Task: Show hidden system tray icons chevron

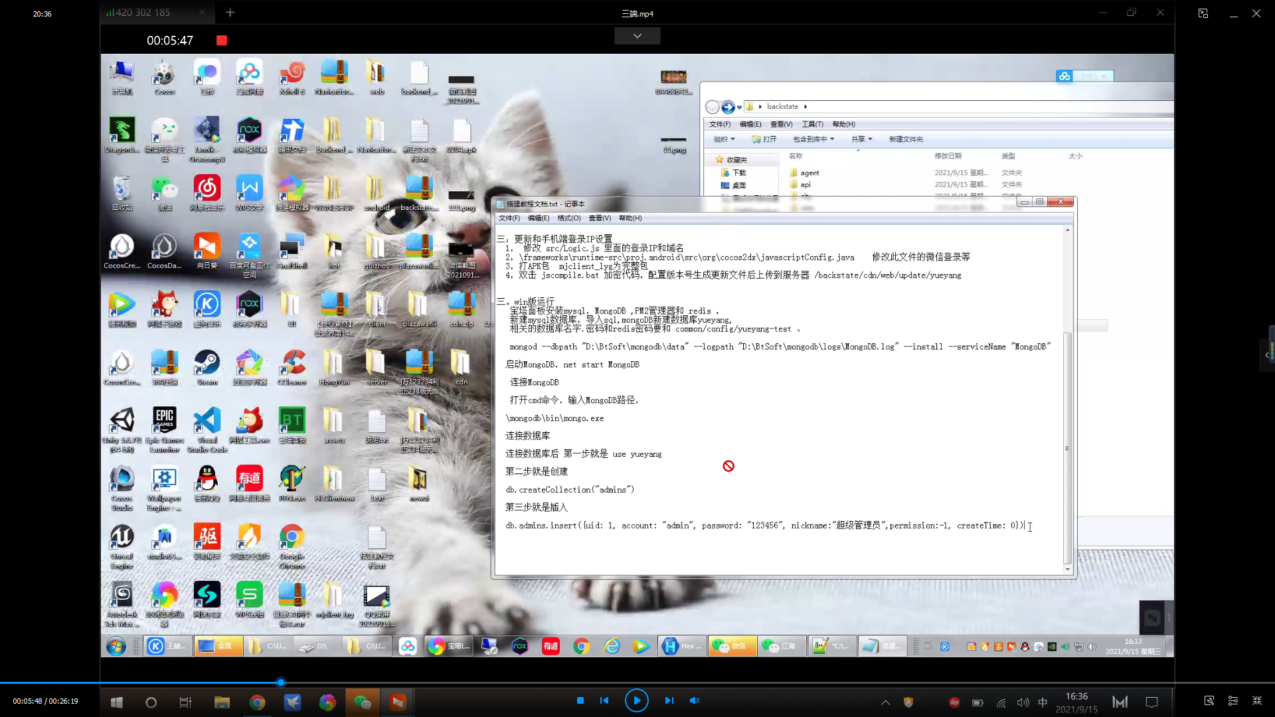Action: click(x=885, y=702)
